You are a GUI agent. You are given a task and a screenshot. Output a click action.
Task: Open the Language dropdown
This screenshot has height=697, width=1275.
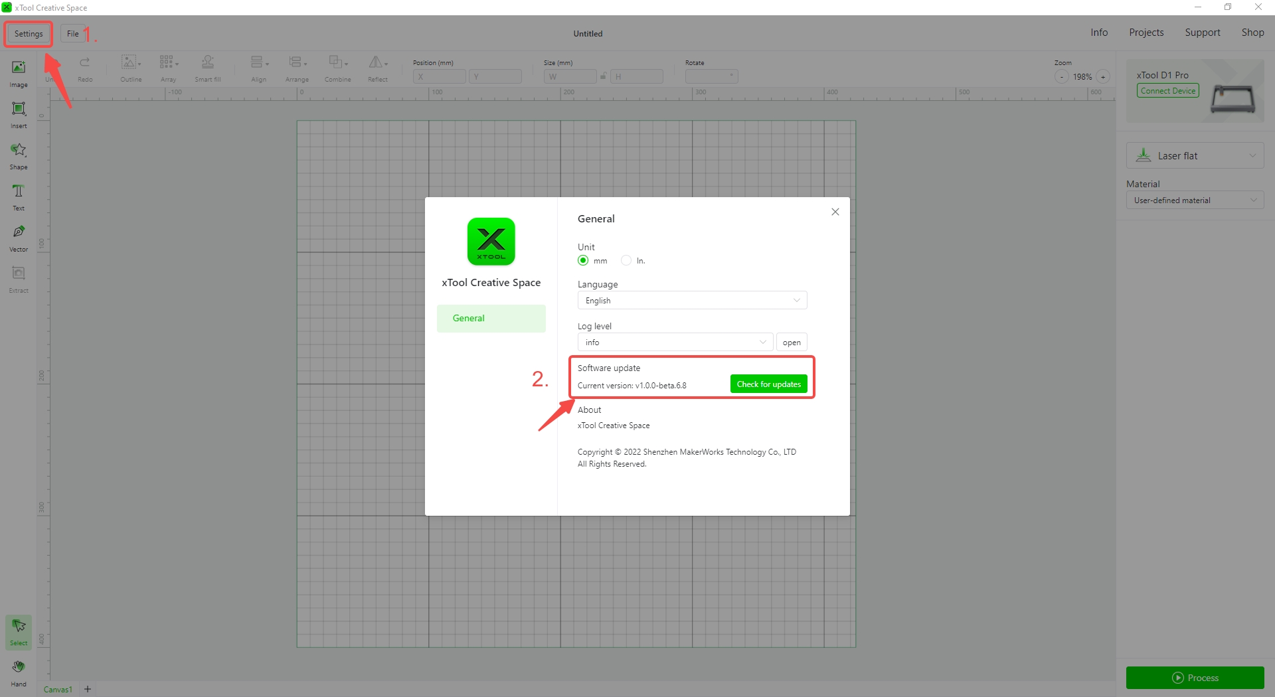click(x=691, y=300)
